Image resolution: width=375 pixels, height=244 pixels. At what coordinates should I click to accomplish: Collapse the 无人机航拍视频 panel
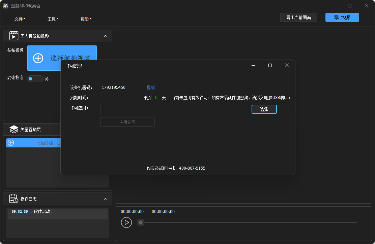(x=106, y=36)
